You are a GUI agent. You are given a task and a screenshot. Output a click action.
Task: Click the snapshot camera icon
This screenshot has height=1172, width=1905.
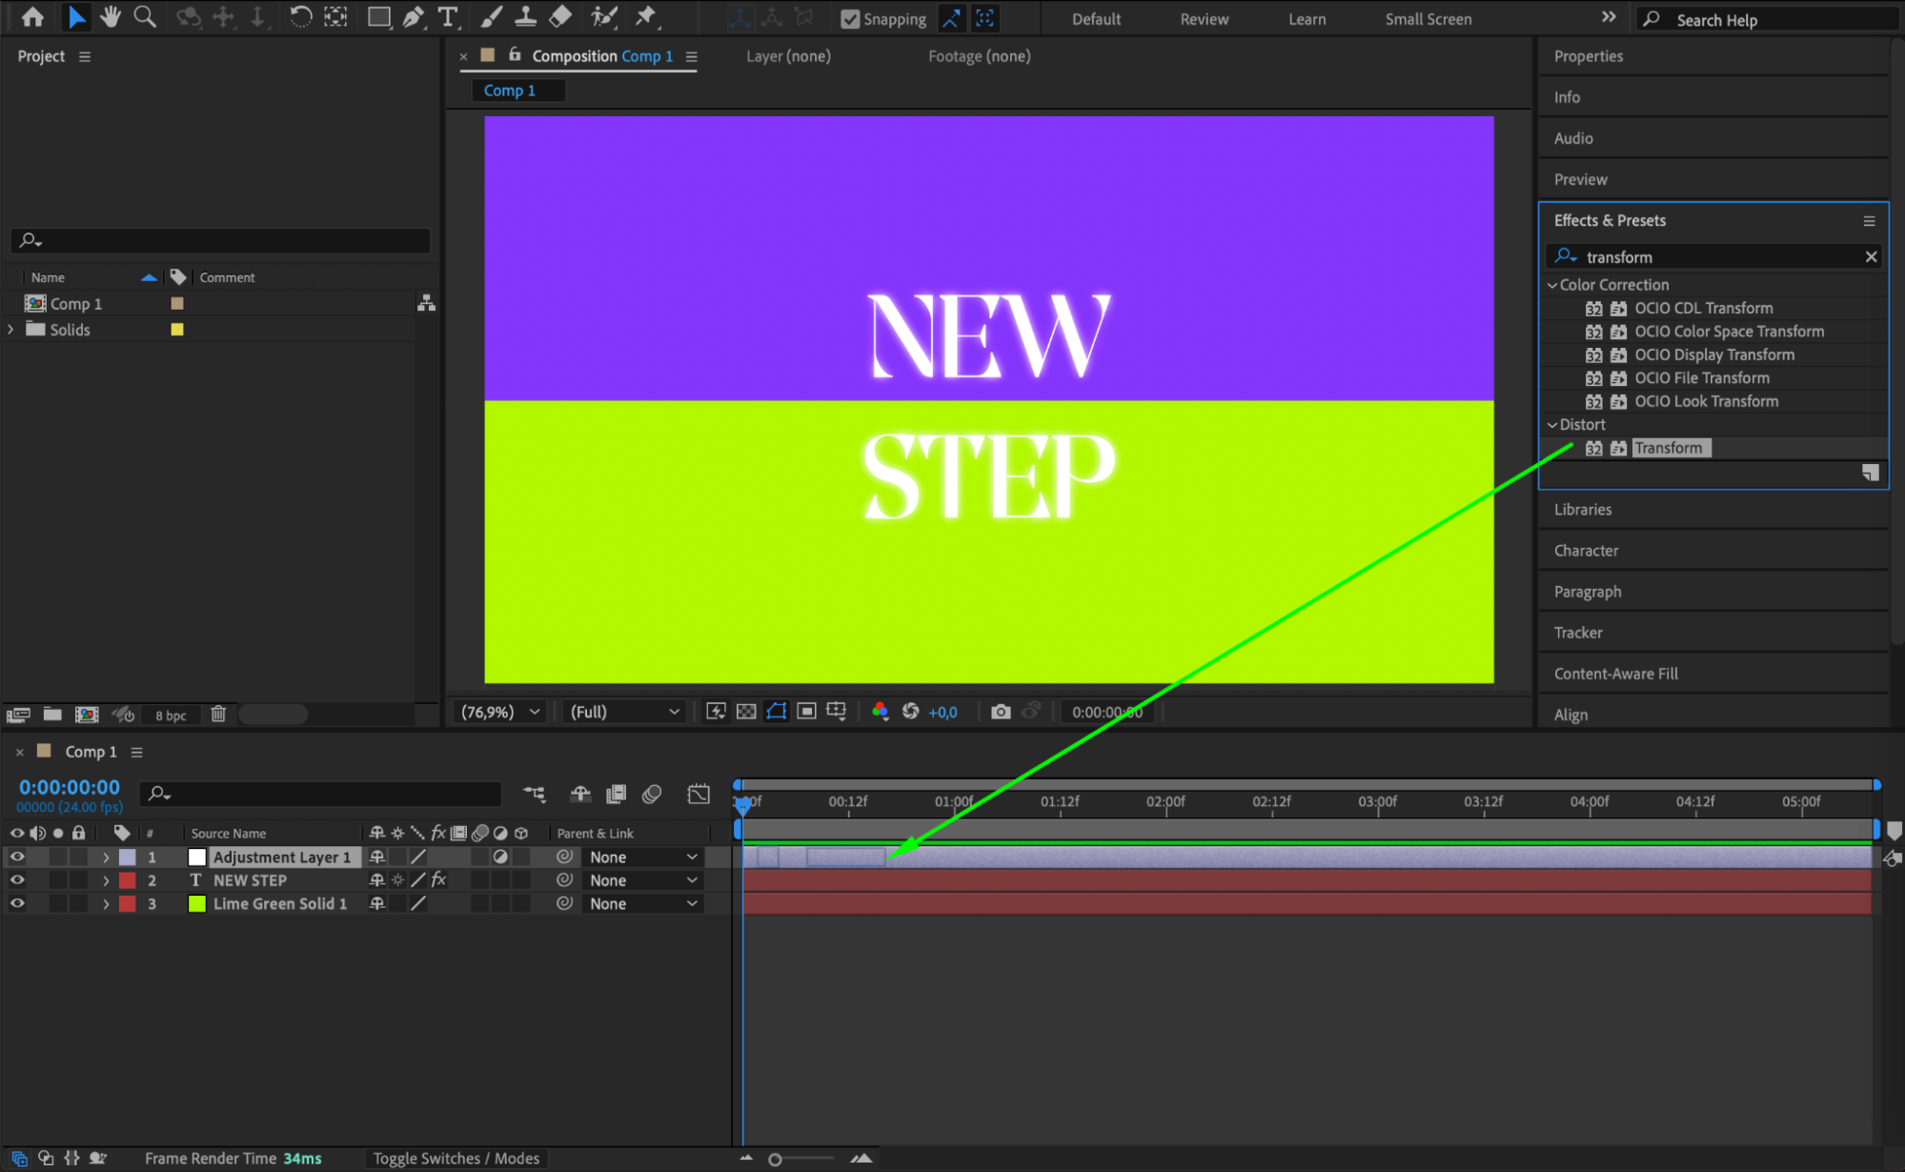pyautogui.click(x=1000, y=712)
